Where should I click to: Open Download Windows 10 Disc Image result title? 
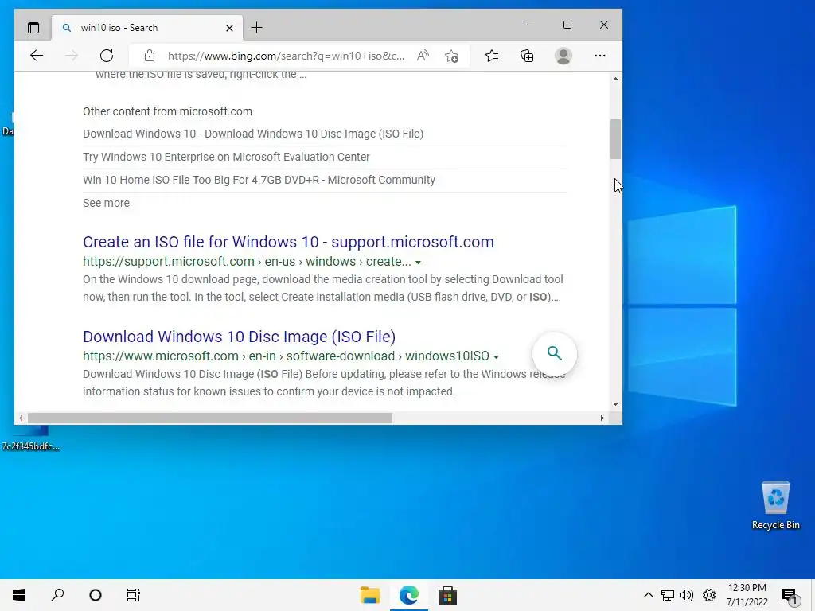pyautogui.click(x=239, y=337)
